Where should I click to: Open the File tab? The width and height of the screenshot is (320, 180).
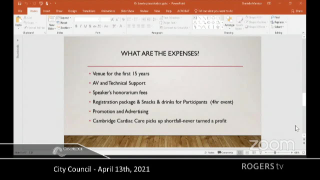[x=20, y=11]
